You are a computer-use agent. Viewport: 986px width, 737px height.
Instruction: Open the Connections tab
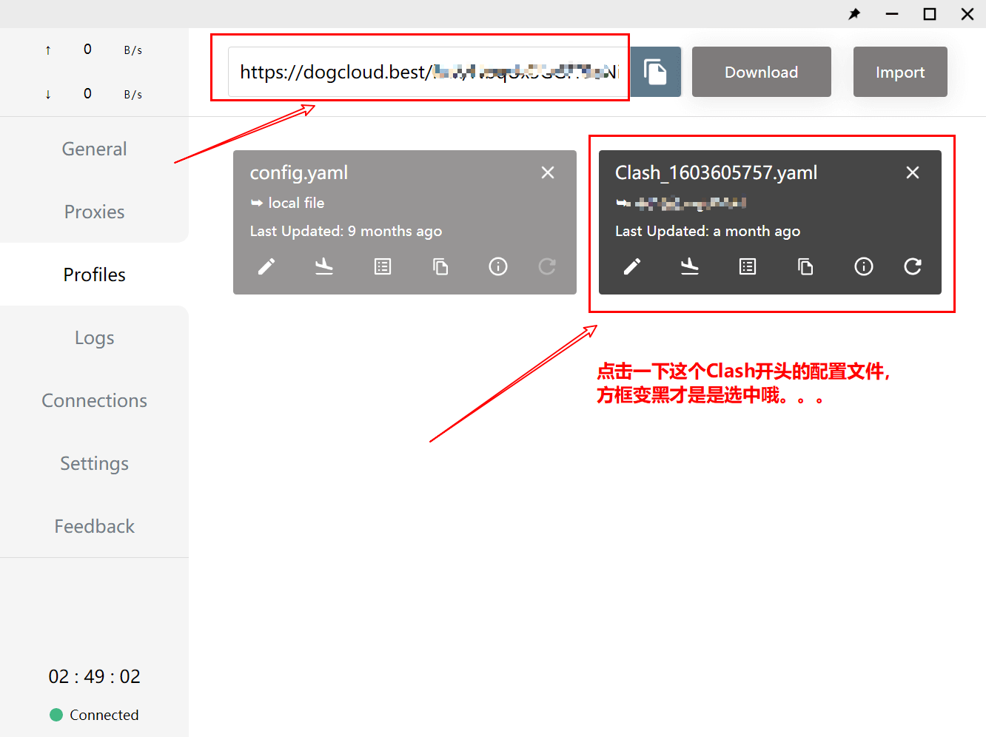pos(94,400)
